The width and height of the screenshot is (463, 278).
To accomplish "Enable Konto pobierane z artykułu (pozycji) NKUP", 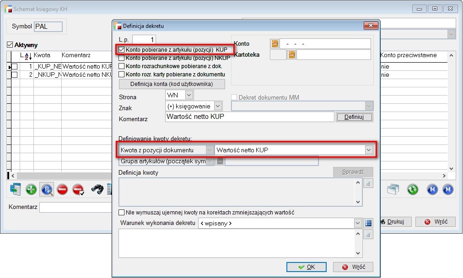I will click(122, 58).
